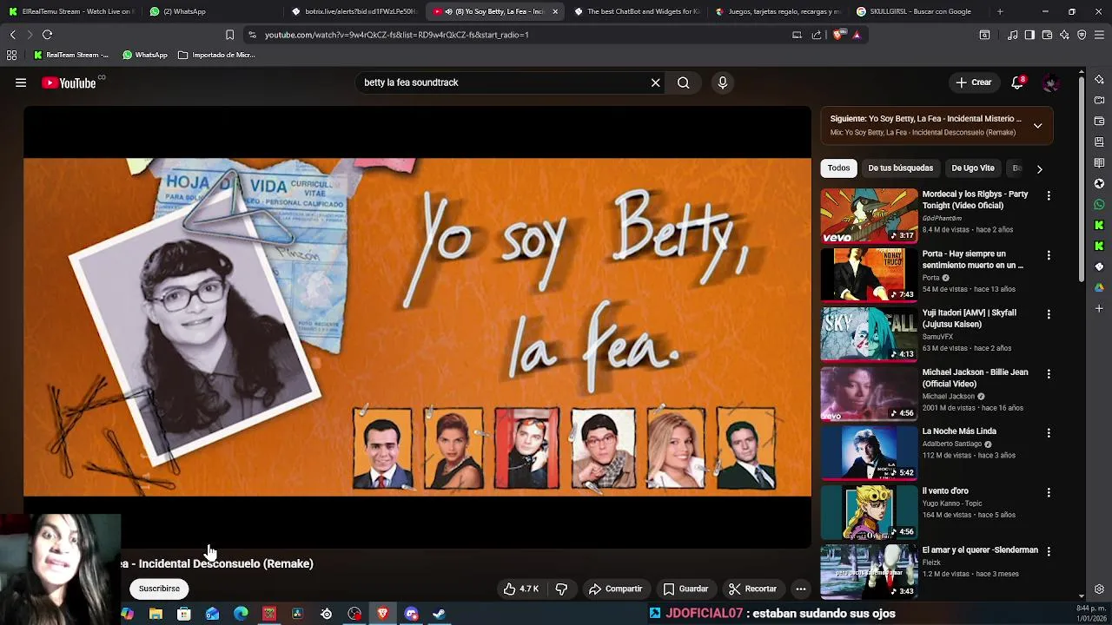Dislike the video with thumbs down
The height and width of the screenshot is (625, 1112).
(561, 589)
